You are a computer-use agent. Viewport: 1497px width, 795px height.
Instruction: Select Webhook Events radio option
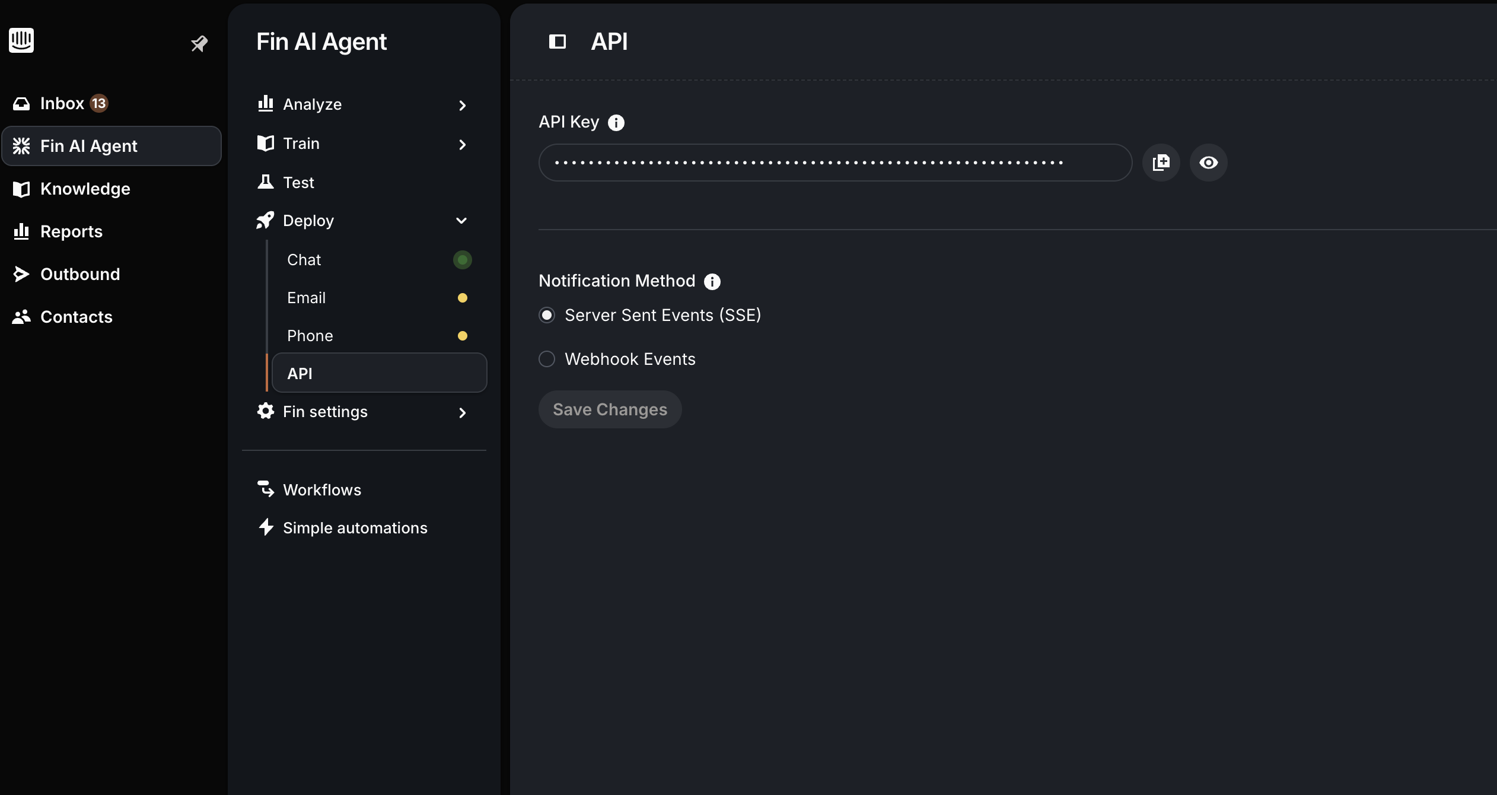coord(547,359)
